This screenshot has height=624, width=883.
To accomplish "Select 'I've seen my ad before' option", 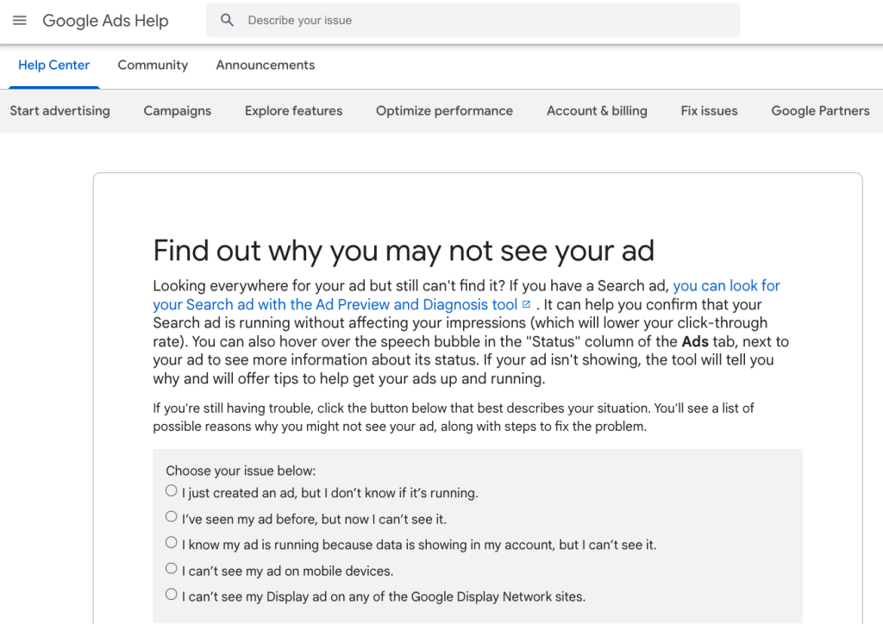I will [x=172, y=516].
